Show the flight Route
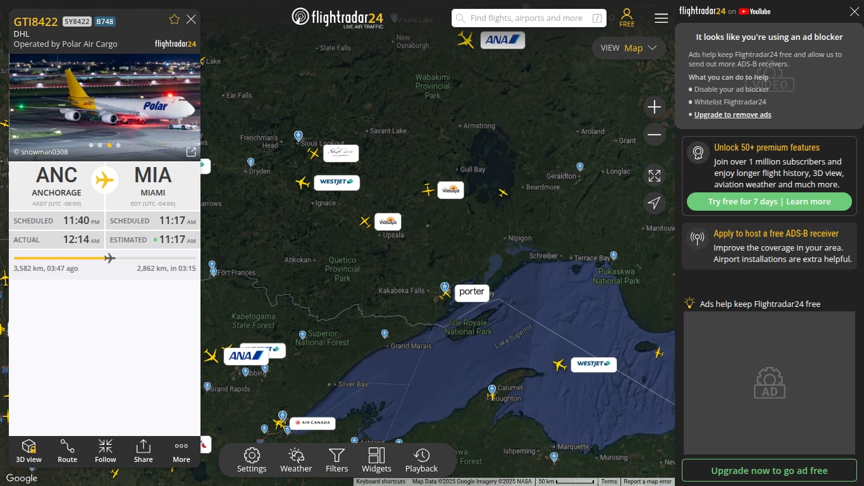This screenshot has width=864, height=486. pyautogui.click(x=67, y=451)
